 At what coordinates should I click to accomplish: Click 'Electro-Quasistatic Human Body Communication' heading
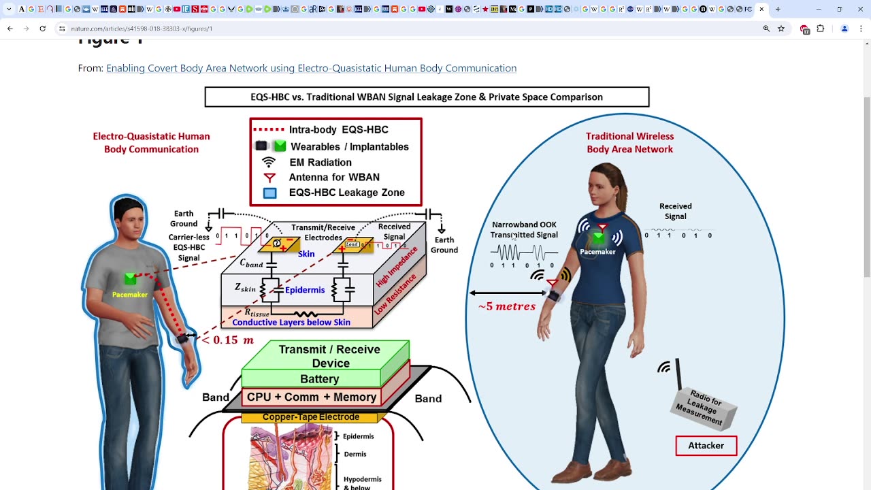[151, 143]
